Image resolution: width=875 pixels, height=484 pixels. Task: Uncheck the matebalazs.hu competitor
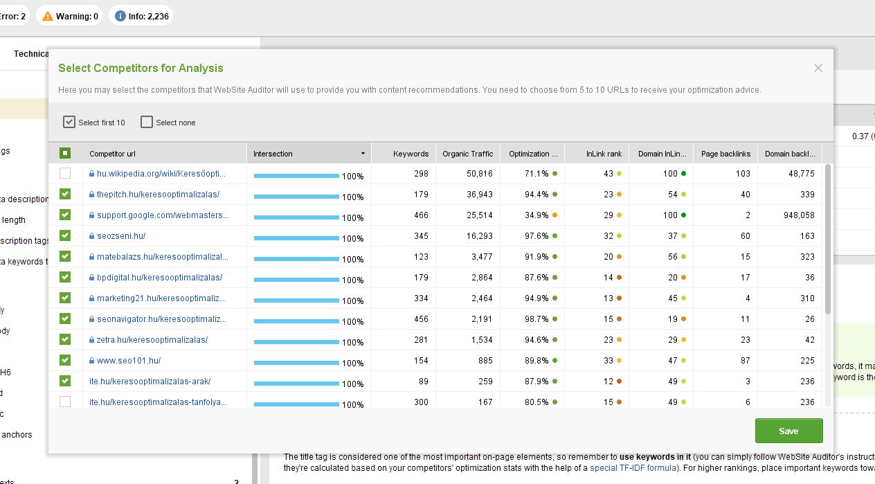coord(65,256)
